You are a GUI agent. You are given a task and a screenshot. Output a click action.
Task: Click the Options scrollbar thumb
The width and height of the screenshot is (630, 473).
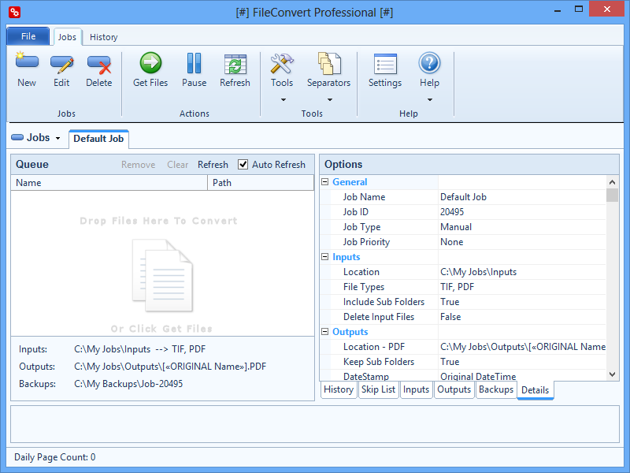612,195
